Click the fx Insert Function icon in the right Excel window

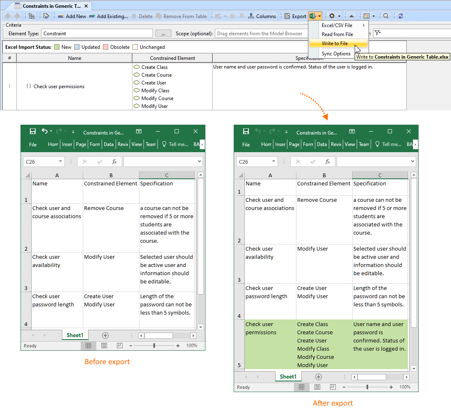[328, 162]
